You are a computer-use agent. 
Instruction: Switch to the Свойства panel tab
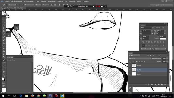point(10,57)
